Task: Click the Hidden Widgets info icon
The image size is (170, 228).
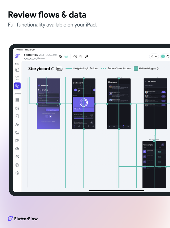Action: (x=158, y=69)
